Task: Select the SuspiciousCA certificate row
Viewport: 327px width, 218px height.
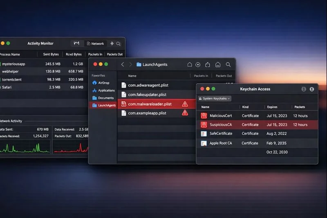Action: 257,124
